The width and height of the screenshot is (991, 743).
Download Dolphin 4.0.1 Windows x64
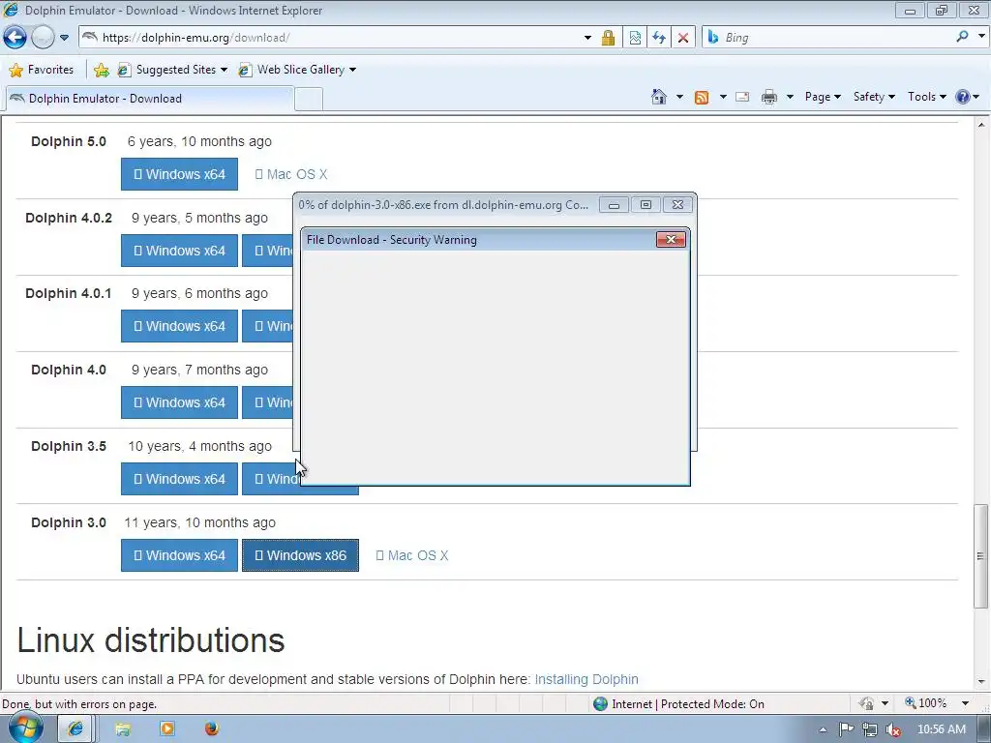tap(179, 327)
